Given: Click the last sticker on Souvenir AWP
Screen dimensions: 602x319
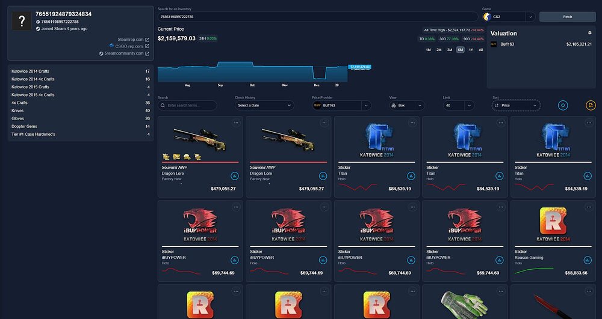Looking at the screenshot, I should (x=197, y=156).
